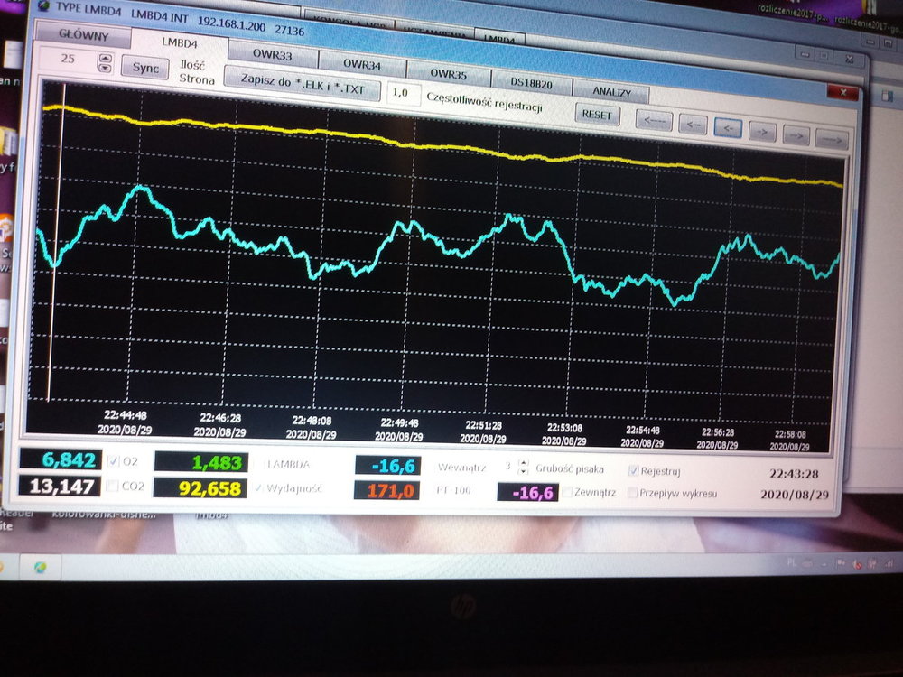This screenshot has height=677, width=903.
Task: Click the Sync button
Action: point(145,67)
